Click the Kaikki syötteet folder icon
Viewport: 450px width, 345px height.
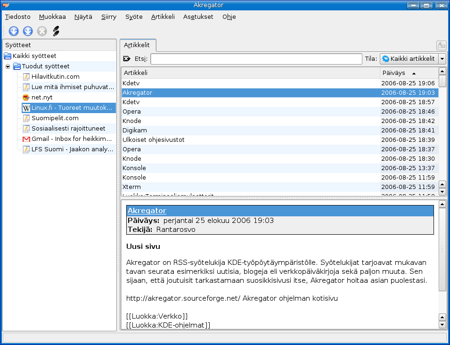tap(8, 56)
